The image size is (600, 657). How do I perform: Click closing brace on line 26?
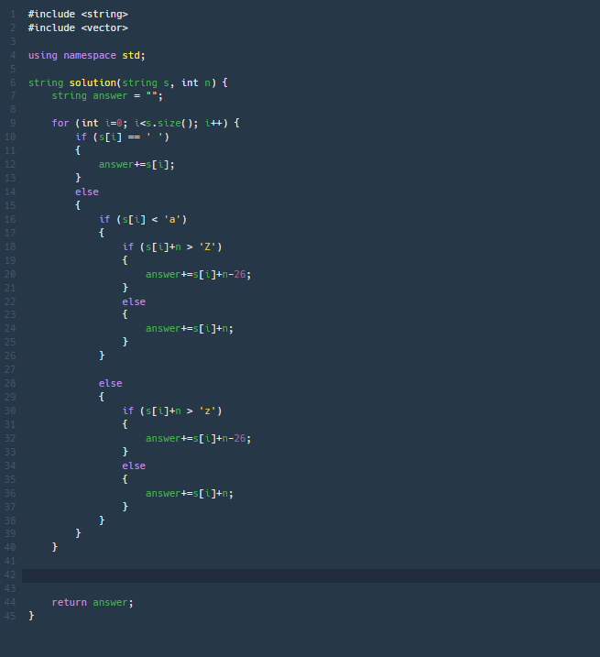coord(102,356)
